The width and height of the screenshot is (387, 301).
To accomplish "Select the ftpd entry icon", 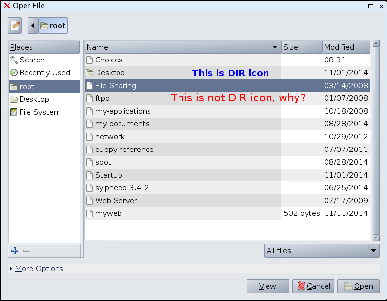I will (x=89, y=98).
